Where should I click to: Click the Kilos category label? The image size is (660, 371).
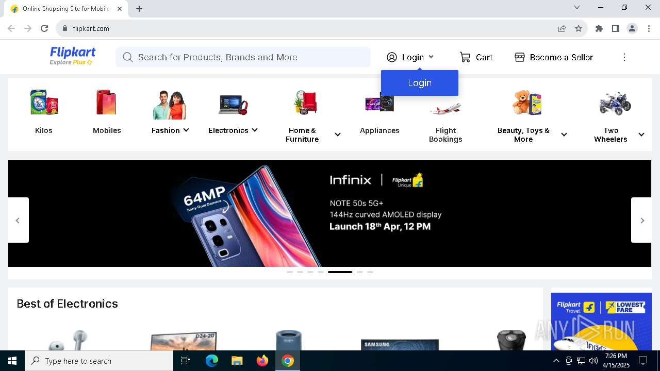pos(44,130)
